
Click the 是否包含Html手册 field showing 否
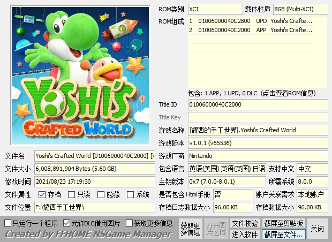click(x=233, y=194)
